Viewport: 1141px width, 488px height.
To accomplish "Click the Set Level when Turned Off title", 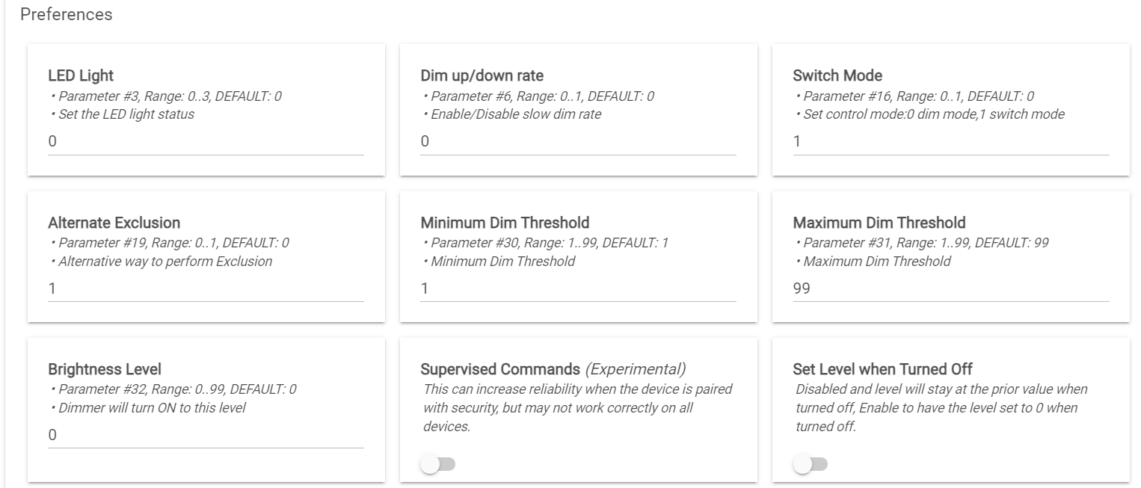I will pyautogui.click(x=882, y=369).
